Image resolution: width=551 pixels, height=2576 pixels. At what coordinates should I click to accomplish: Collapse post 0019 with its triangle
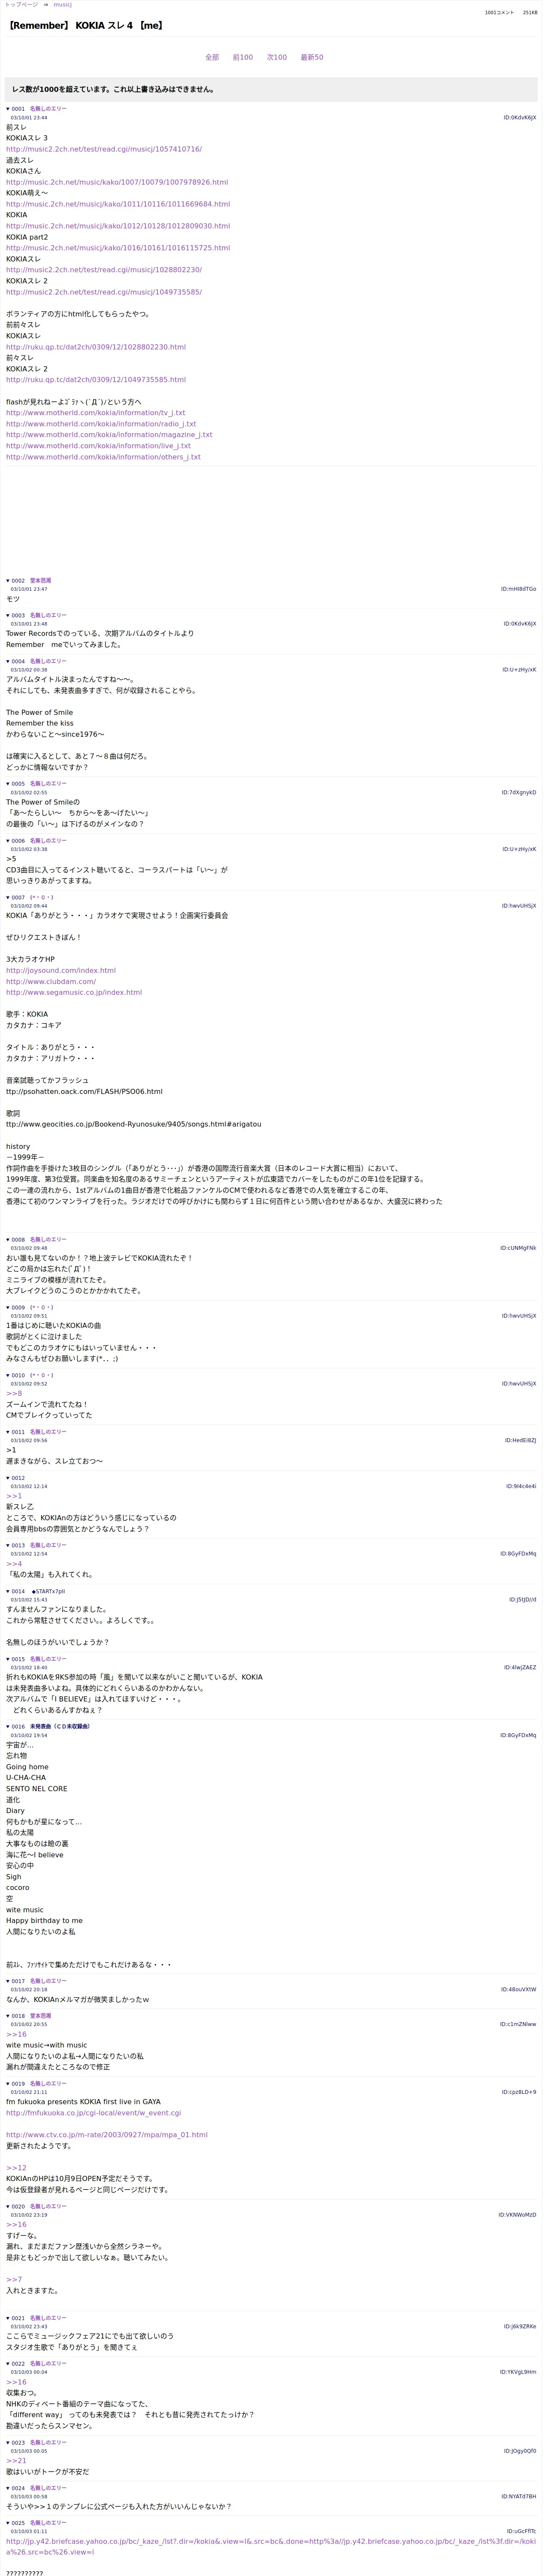tap(8, 2084)
